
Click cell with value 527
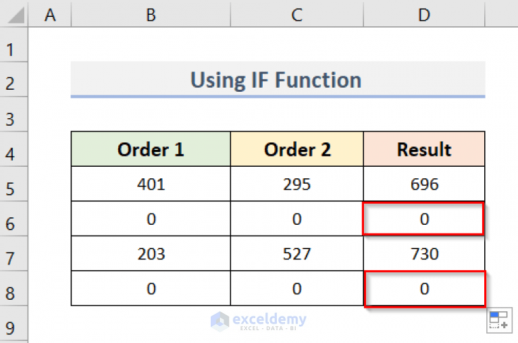click(296, 254)
